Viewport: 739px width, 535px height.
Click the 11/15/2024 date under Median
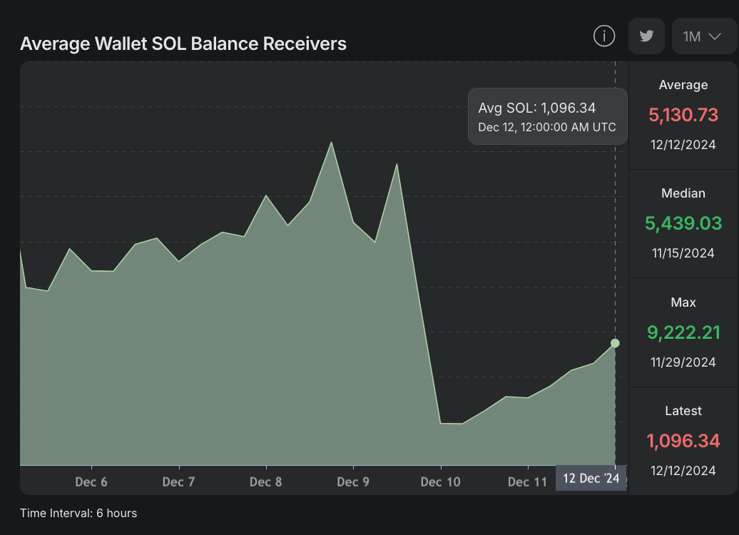point(683,253)
